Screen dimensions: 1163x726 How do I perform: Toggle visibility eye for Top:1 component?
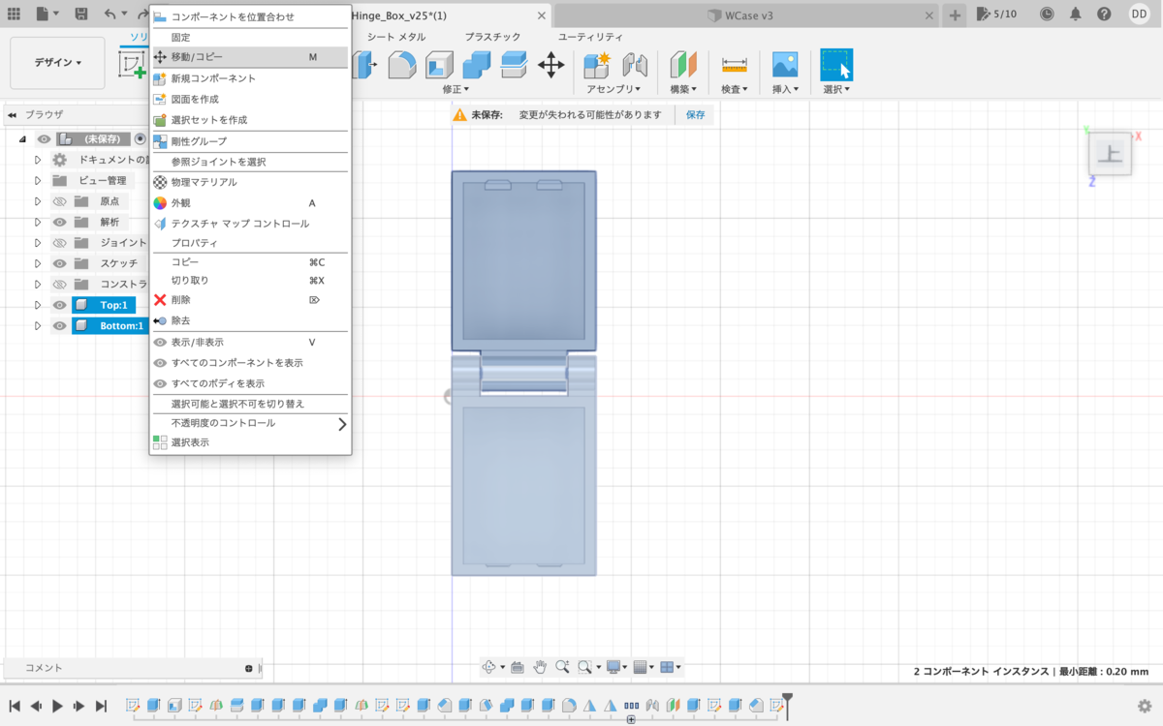(60, 305)
